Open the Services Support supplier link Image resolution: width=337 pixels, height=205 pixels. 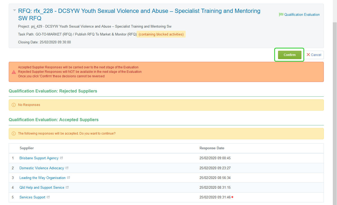tap(32, 197)
